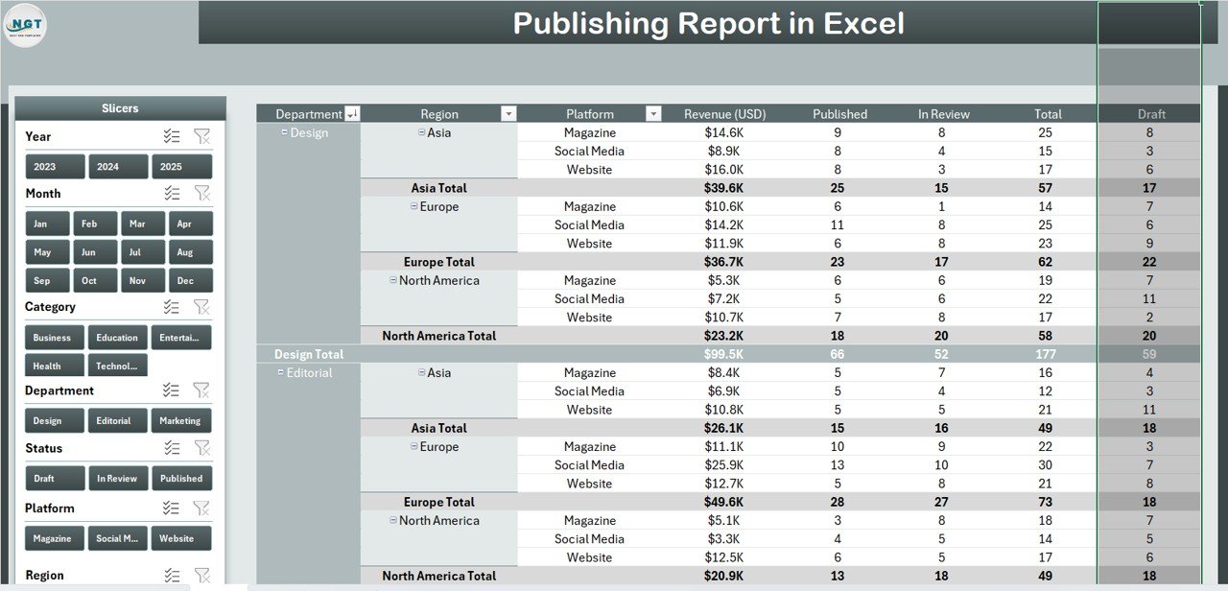
Task: Collapse the Design department group
Action: point(284,132)
